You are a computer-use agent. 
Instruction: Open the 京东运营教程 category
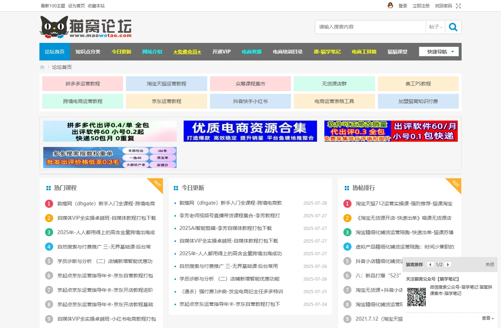166,101
